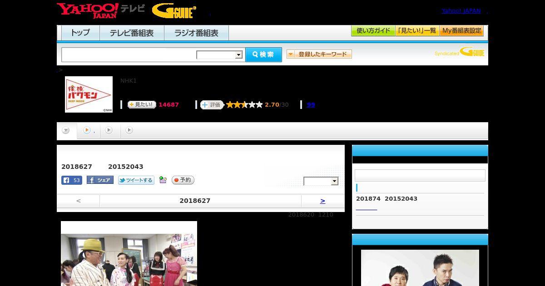Click the Yahoo! Japan TV logo

(101, 10)
